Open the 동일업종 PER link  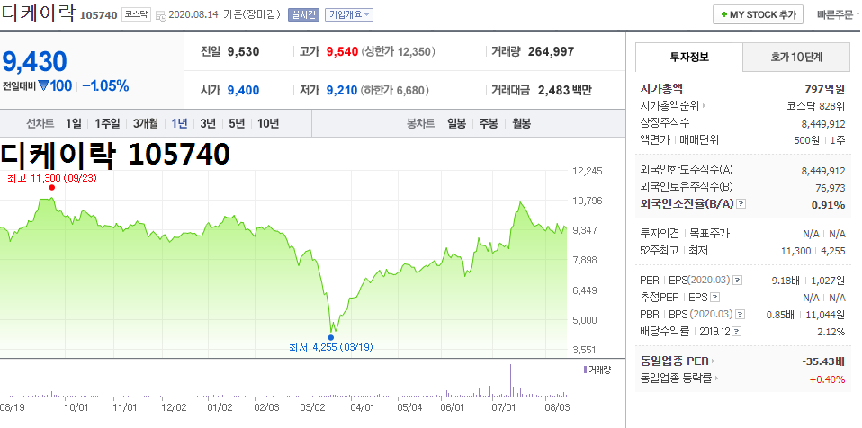[675, 361]
